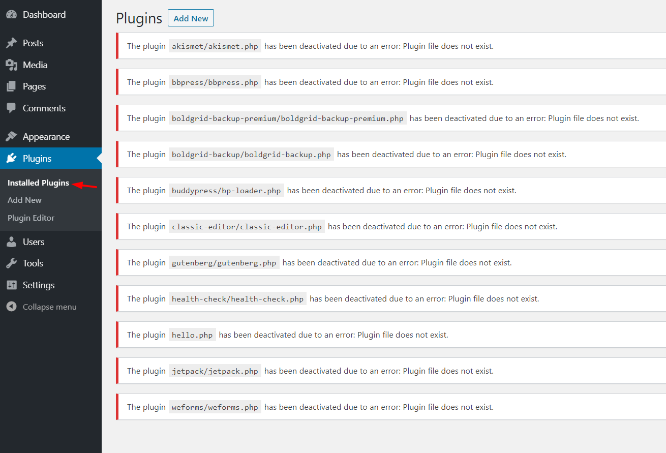This screenshot has width=666, height=453.
Task: Click the bbpress/bbpress.php code text
Action: pos(215,82)
